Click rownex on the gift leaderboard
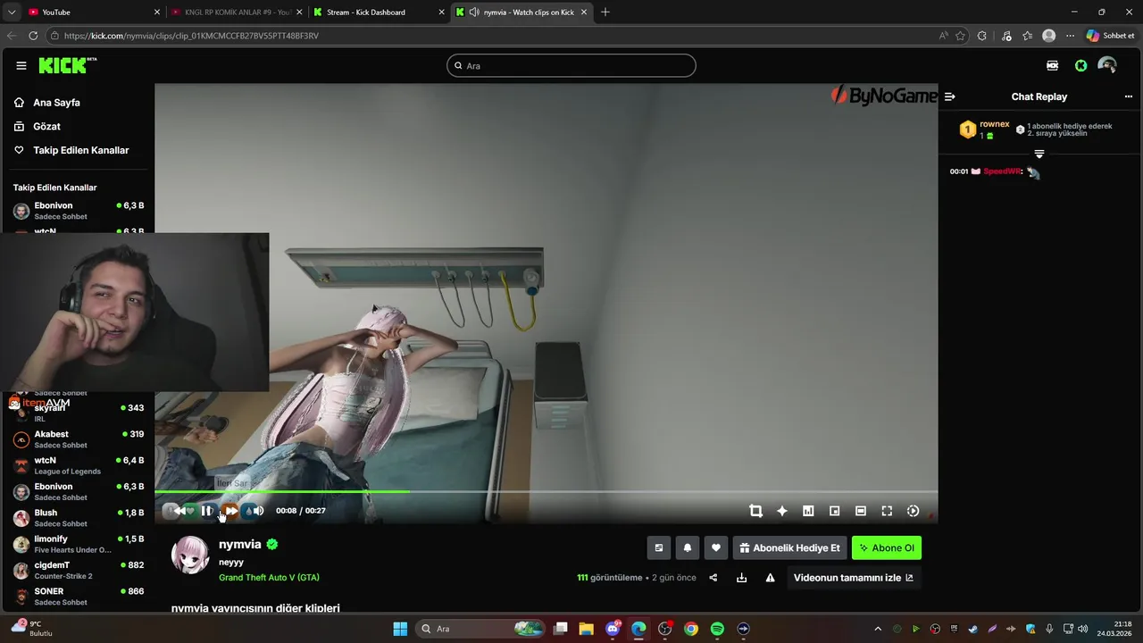 (x=994, y=124)
